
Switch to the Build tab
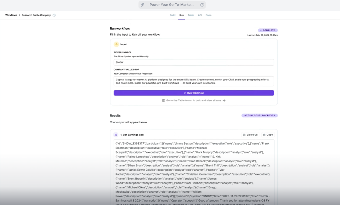pos(173,15)
